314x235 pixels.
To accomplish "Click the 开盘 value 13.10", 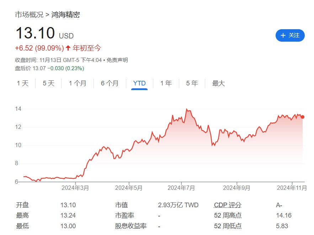I will [x=68, y=205].
